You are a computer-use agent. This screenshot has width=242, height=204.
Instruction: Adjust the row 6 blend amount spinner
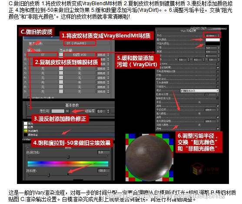click(108, 78)
